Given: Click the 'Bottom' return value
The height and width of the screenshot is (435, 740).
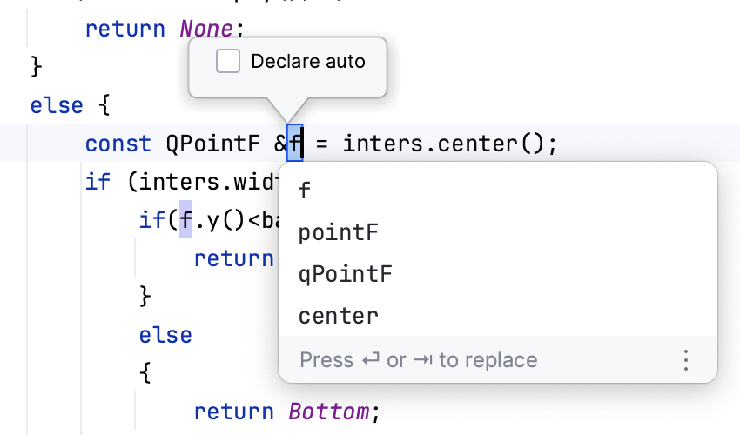Looking at the screenshot, I should (329, 411).
